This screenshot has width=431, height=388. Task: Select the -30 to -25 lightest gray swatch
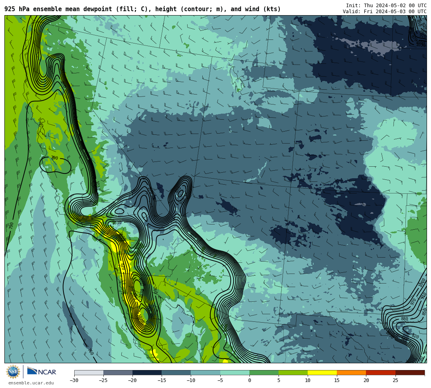[x=89, y=372]
